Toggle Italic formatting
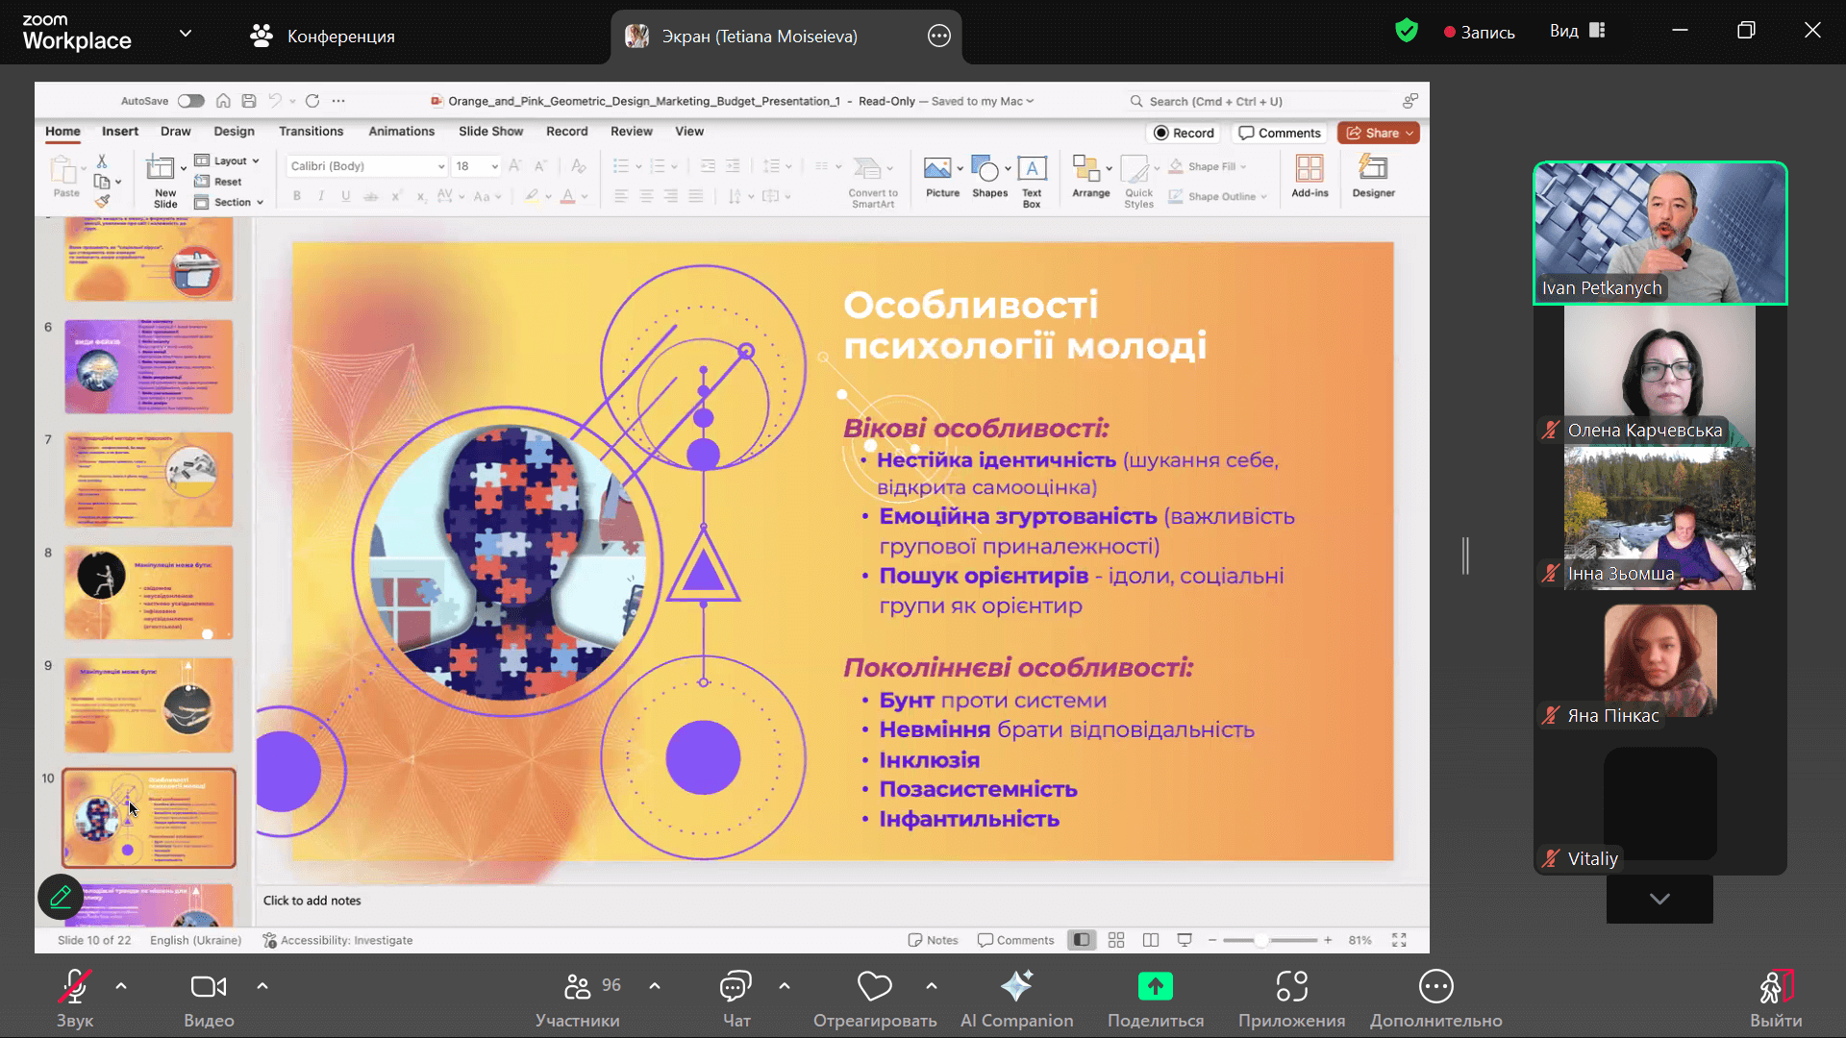Viewport: 1846px width, 1038px height. (321, 196)
